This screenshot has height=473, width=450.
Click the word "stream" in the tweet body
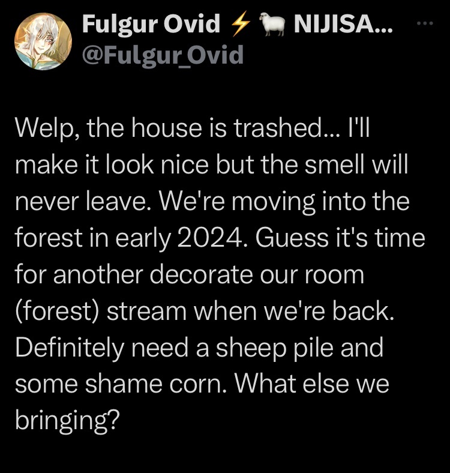click(147, 312)
